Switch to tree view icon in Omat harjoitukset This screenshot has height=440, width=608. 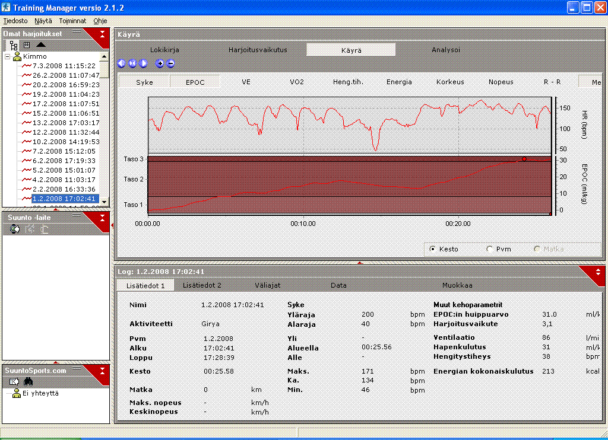point(14,45)
